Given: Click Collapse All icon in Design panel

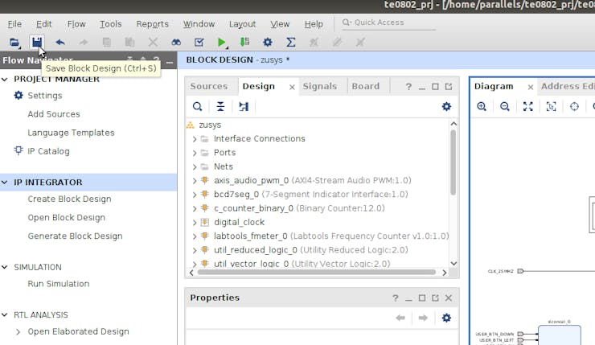Looking at the screenshot, I should [220, 106].
